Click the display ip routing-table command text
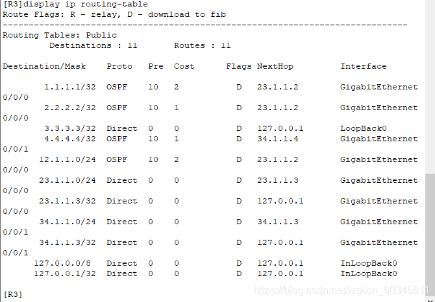 86,5
